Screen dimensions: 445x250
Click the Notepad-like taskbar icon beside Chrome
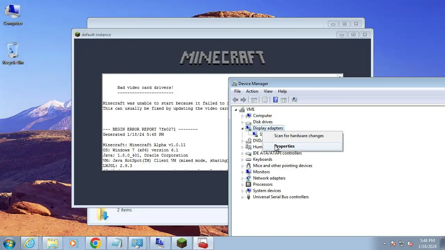click(x=116, y=243)
